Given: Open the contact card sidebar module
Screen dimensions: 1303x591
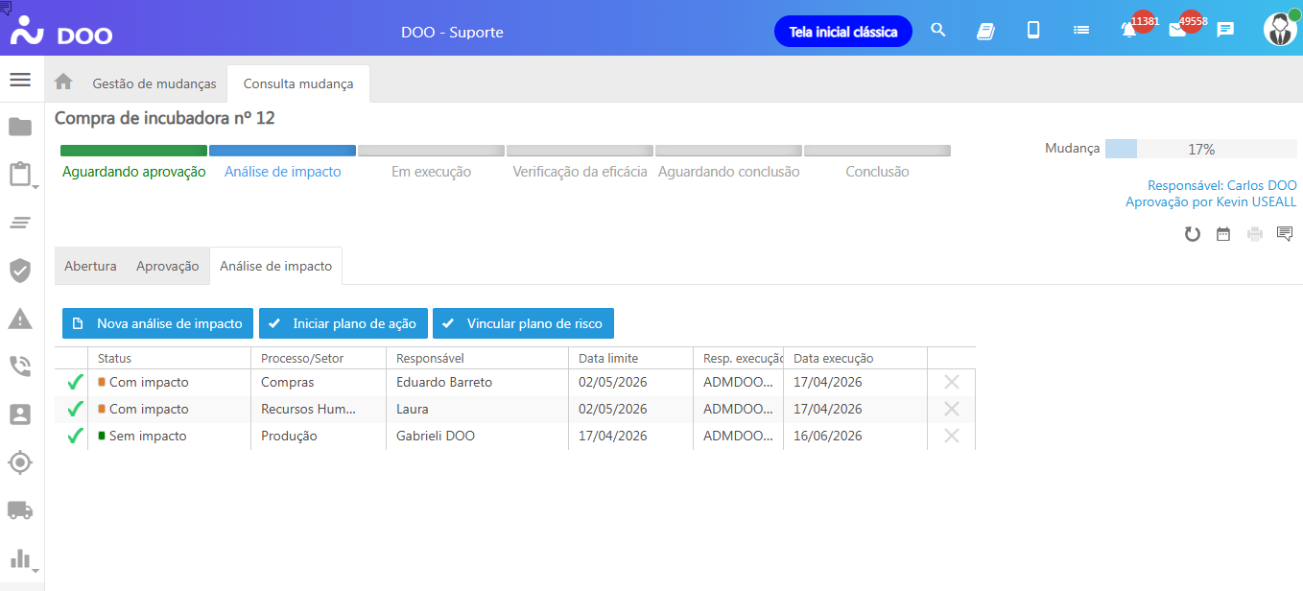Looking at the screenshot, I should pyautogui.click(x=20, y=414).
